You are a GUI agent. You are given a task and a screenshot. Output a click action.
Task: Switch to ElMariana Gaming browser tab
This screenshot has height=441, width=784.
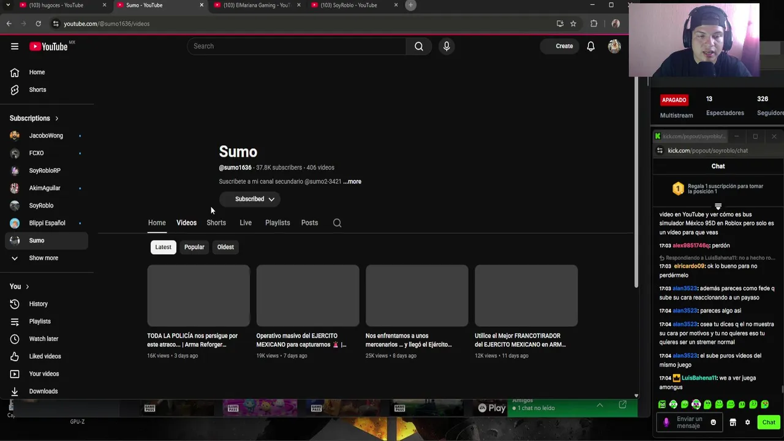[257, 5]
